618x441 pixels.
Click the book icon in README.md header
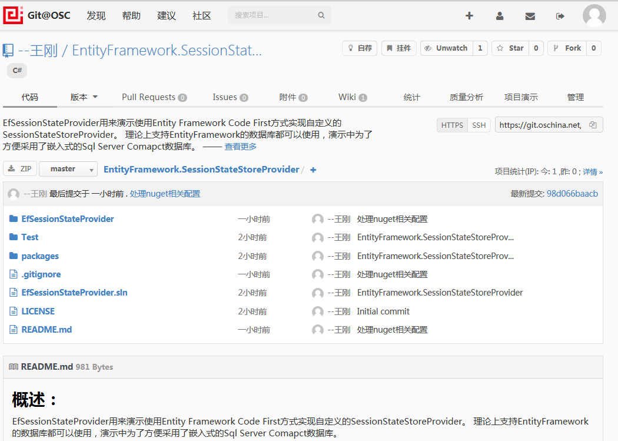[14, 367]
